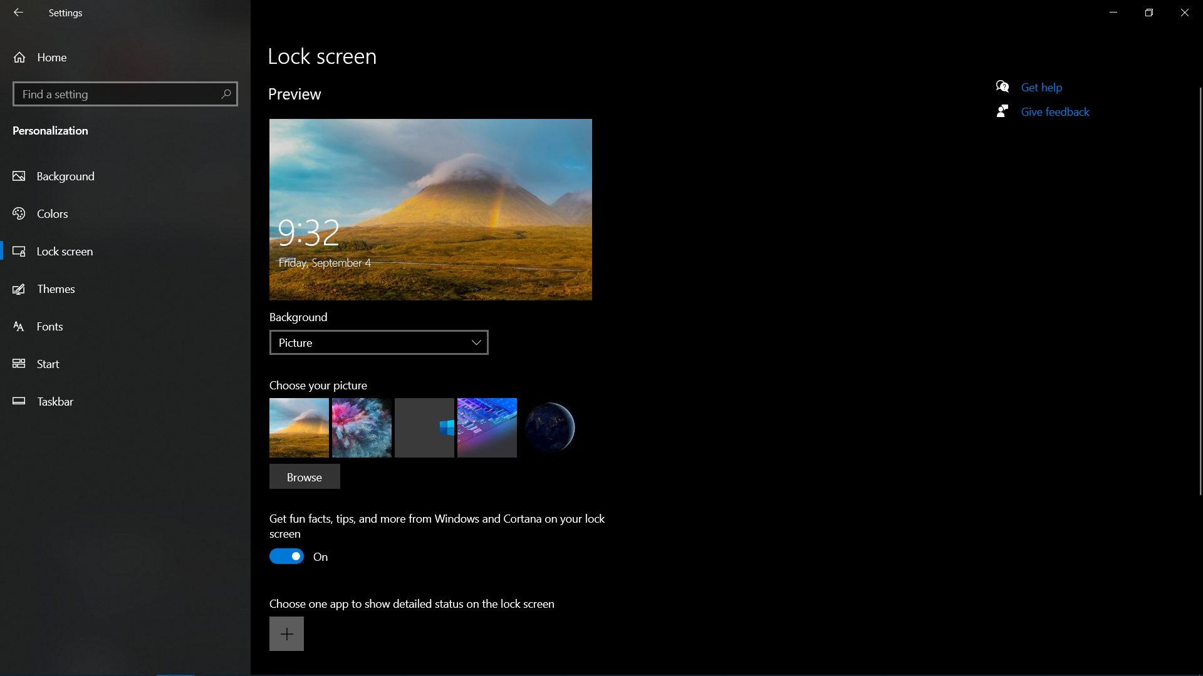Click the Find a setting search field
1203x676 pixels.
[x=125, y=93]
